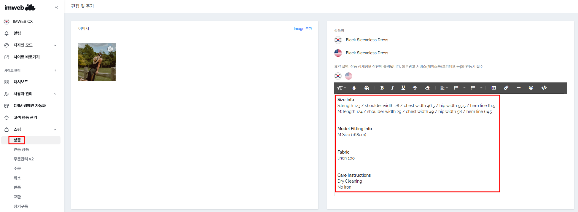This screenshot has height=212, width=578.
Task: Open the 주문 submenu item
Action: point(17,168)
